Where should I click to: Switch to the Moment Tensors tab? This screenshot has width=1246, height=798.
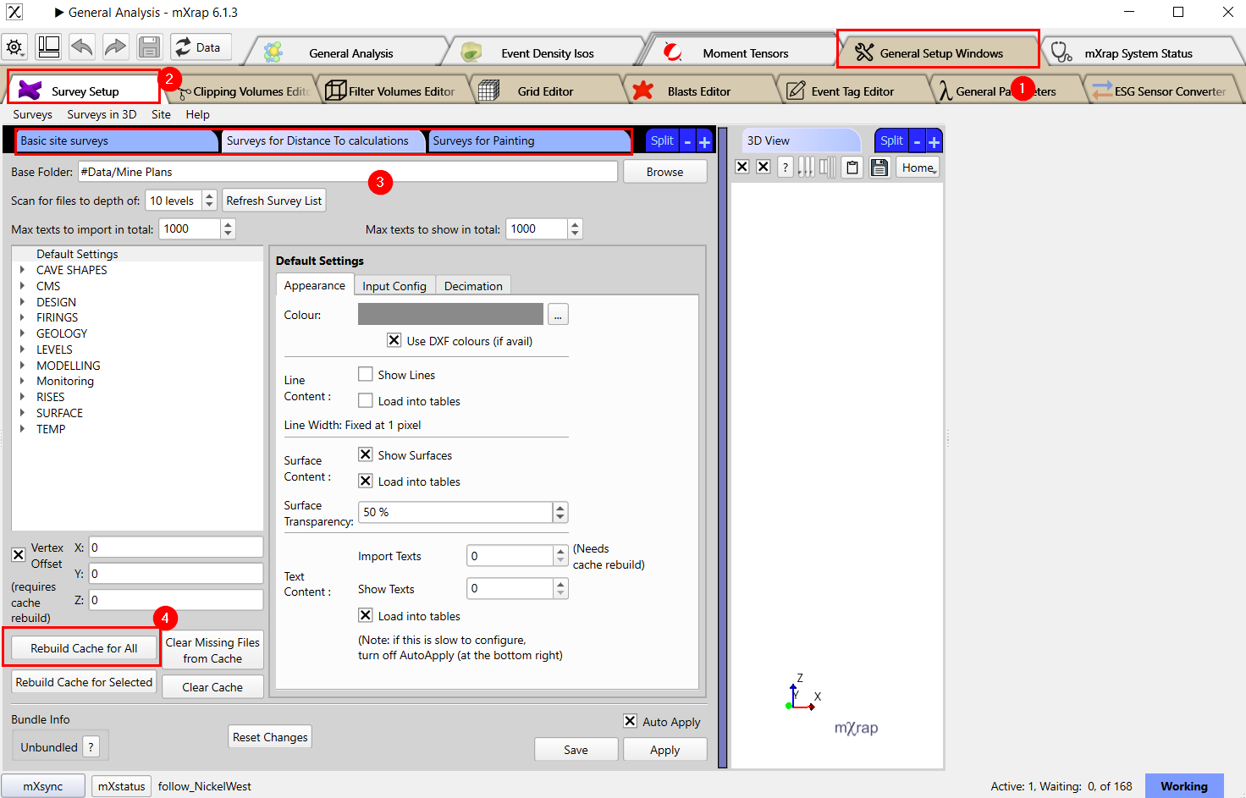(744, 53)
